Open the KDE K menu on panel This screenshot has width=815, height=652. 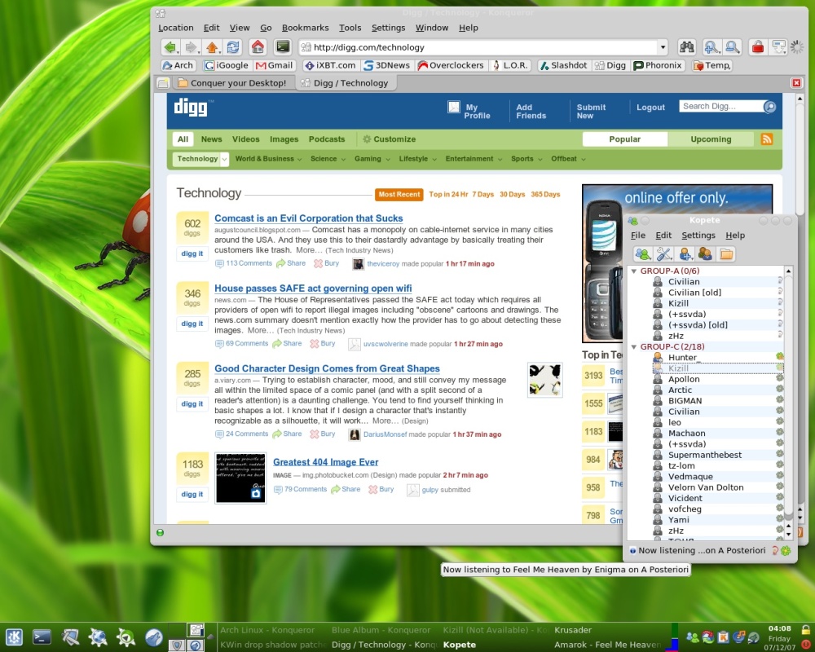14,637
